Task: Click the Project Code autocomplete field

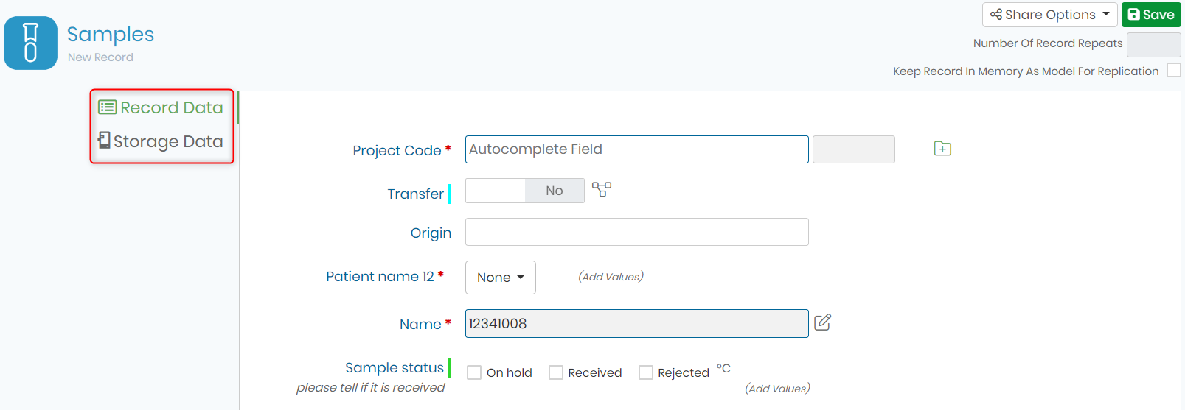Action: [637, 149]
